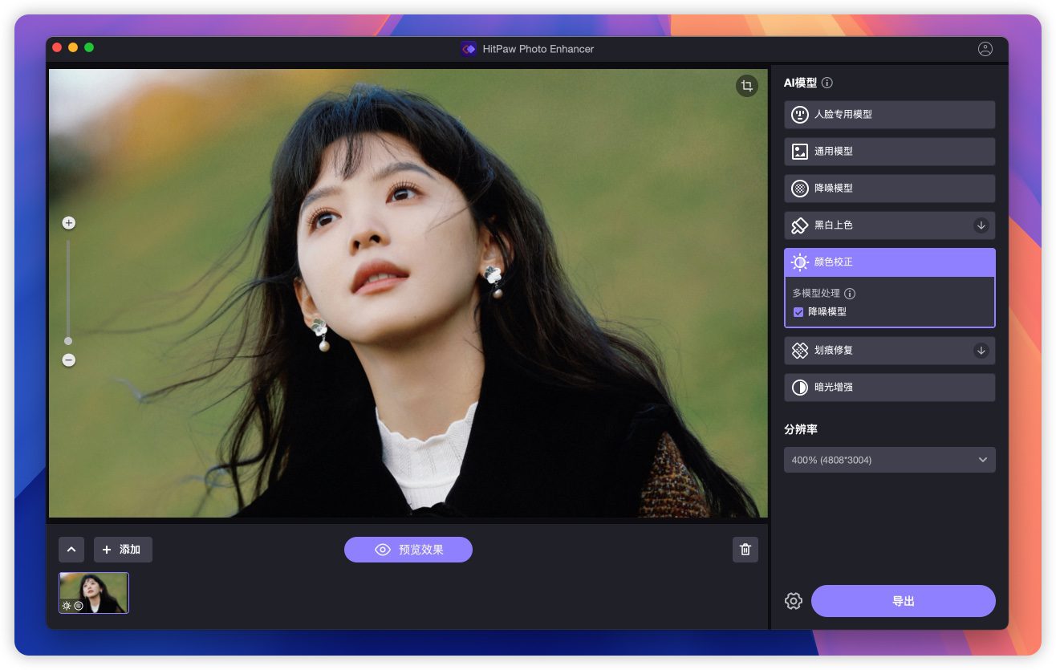This screenshot has width=1056, height=670.
Task: Open the 分辨率 resolution dropdown
Action: [x=889, y=460]
